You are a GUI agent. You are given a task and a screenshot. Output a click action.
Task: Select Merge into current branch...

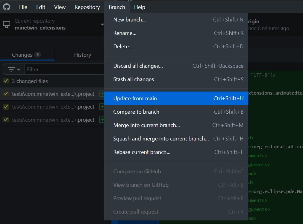[x=176, y=125]
